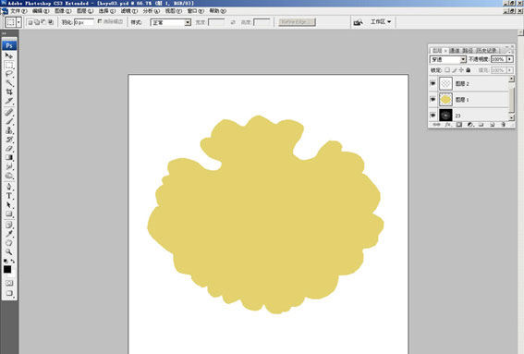Select the Lasso tool
The width and height of the screenshot is (524, 354).
9,74
